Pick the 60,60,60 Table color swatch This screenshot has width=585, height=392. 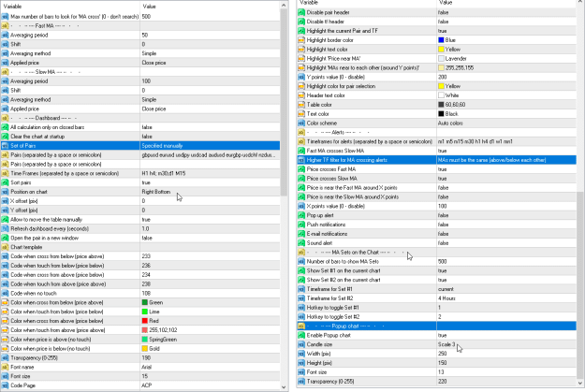point(441,105)
